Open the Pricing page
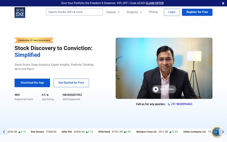The width and height of the screenshot is (227, 142). click(x=153, y=12)
